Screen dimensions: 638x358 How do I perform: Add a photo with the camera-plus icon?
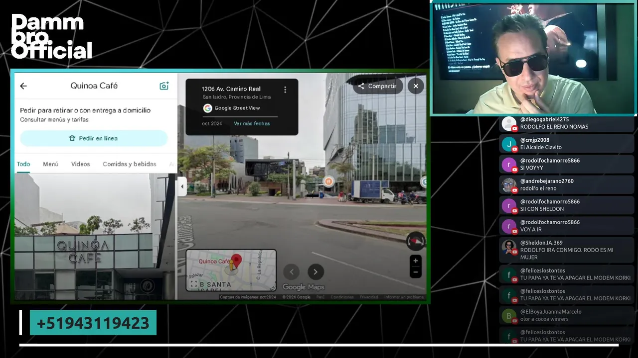click(x=164, y=86)
